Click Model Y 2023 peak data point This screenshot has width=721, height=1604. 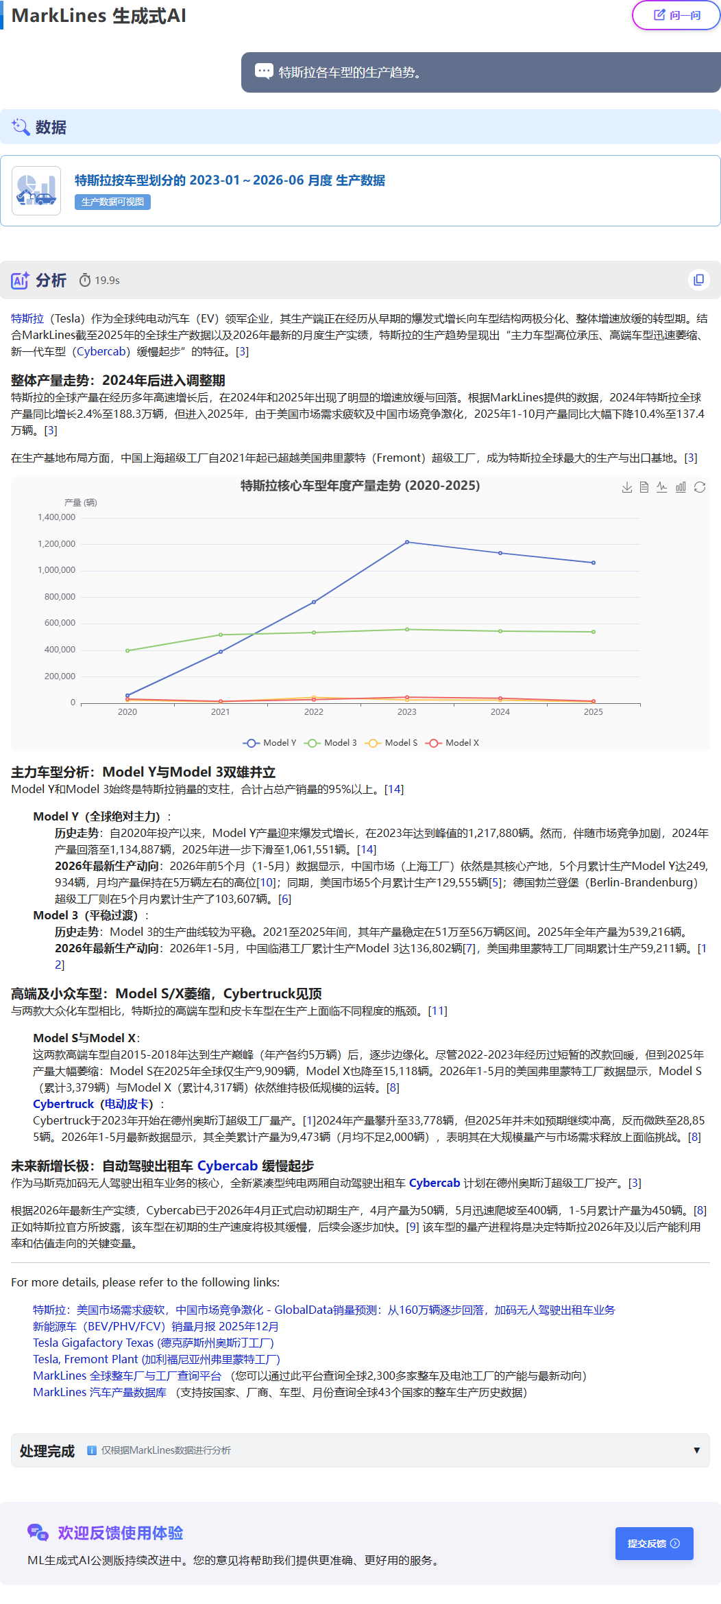pyautogui.click(x=407, y=542)
